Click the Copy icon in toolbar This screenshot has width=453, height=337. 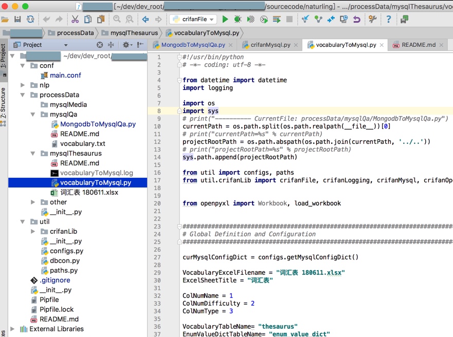88,20
